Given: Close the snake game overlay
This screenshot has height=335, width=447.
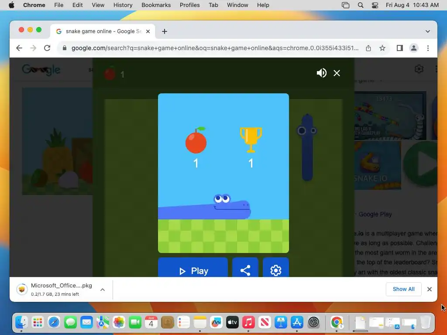Looking at the screenshot, I should click(337, 73).
